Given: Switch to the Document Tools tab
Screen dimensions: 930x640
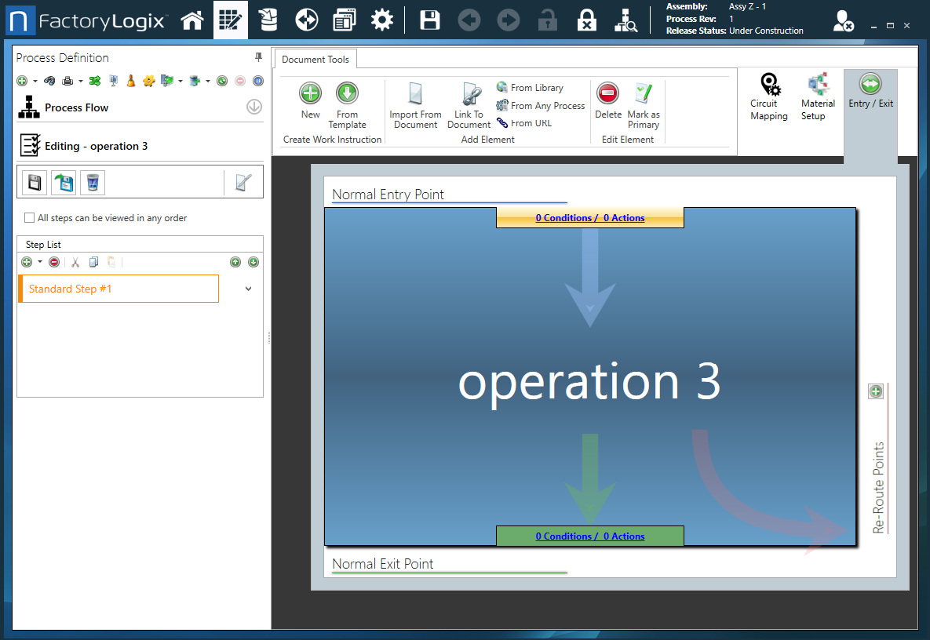Looking at the screenshot, I should pyautogui.click(x=315, y=59).
